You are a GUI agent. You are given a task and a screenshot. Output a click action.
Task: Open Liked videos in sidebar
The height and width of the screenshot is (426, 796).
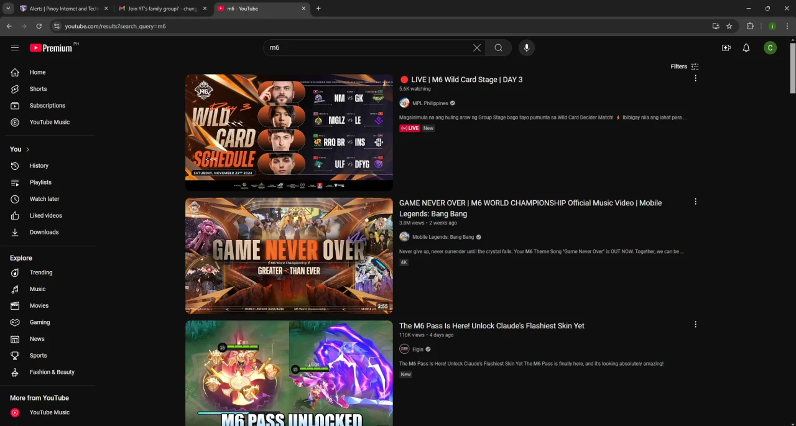pyautogui.click(x=50, y=216)
